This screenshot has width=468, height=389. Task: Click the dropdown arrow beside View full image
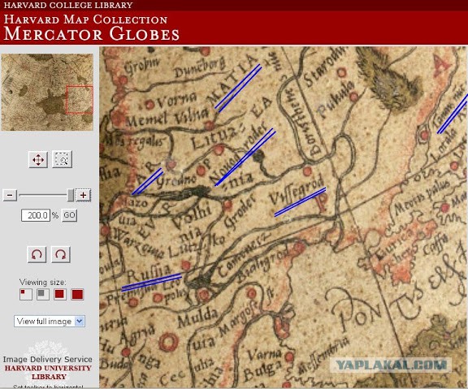(x=80, y=322)
